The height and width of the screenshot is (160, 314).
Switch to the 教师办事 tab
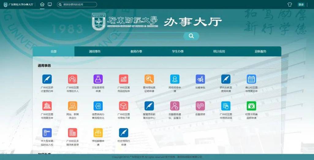point(136,51)
